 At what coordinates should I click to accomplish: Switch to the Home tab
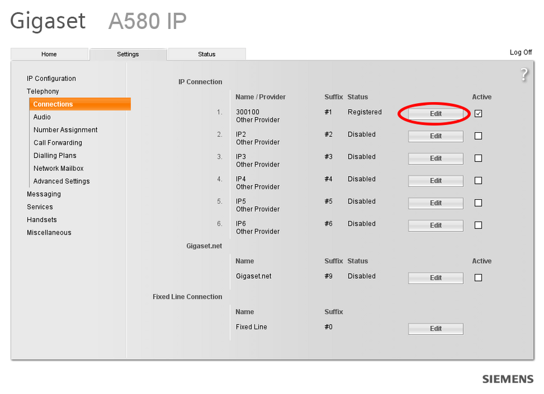tap(50, 54)
